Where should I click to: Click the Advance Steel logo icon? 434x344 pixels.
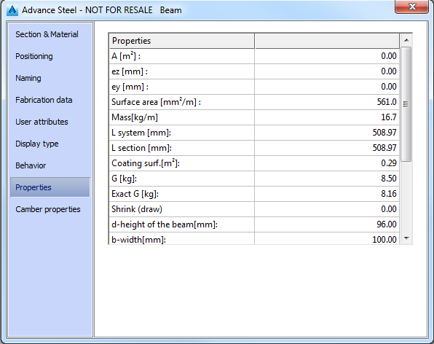[12, 10]
